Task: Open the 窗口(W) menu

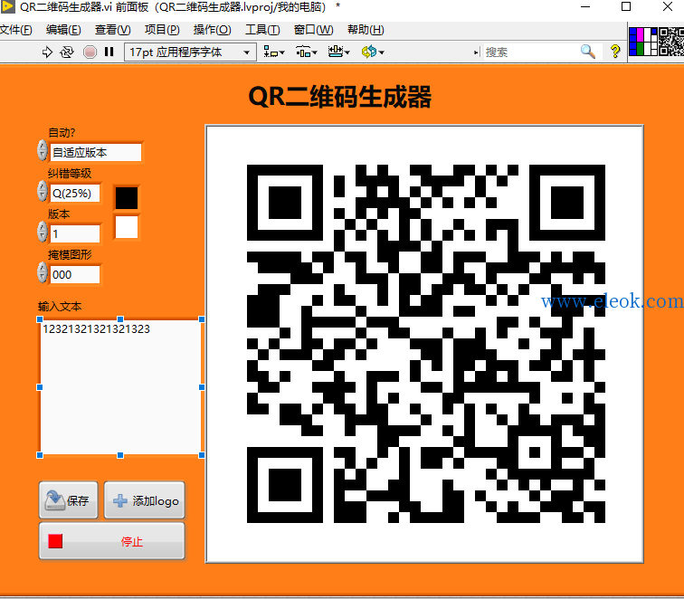Action: click(313, 30)
